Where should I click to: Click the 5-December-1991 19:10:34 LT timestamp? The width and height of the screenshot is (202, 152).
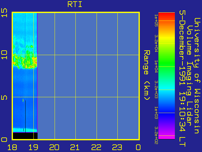click(x=182, y=79)
